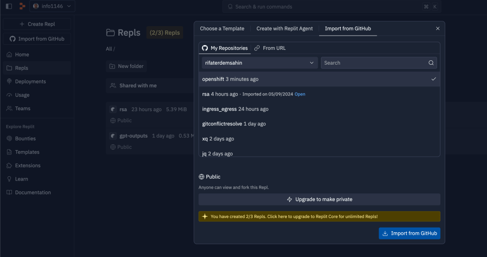Select the xq repository
487x257 pixels.
coord(319,139)
